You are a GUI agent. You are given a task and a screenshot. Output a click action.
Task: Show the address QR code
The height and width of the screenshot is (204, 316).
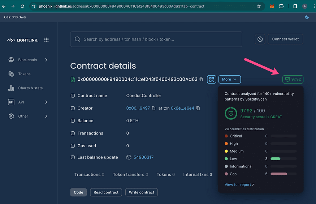pyautogui.click(x=211, y=79)
